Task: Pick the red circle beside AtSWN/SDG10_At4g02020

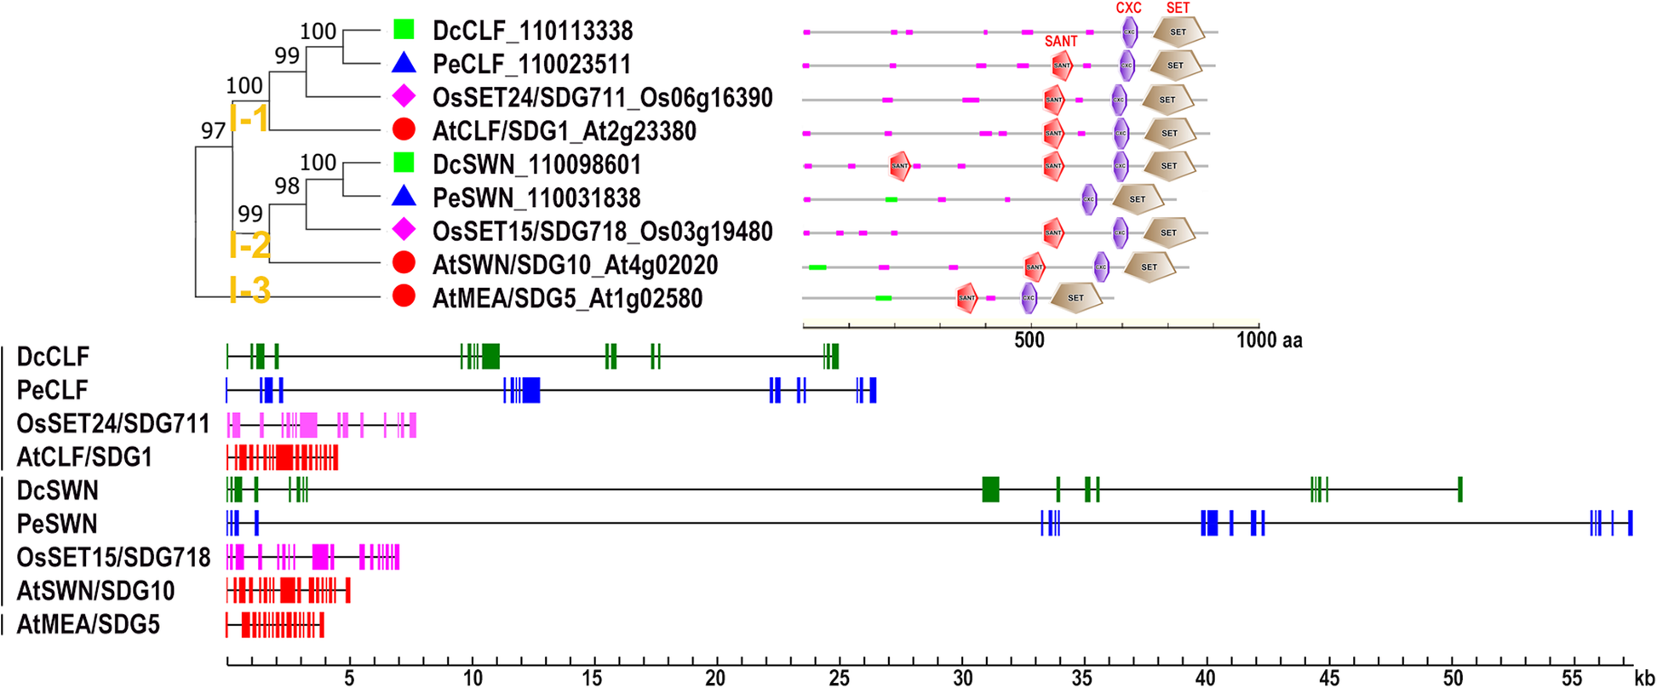Action: point(404,263)
